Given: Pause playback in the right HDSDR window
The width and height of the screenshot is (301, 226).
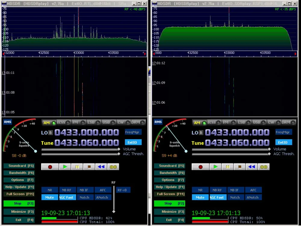Looking at the screenshot, I should click(x=228, y=167).
